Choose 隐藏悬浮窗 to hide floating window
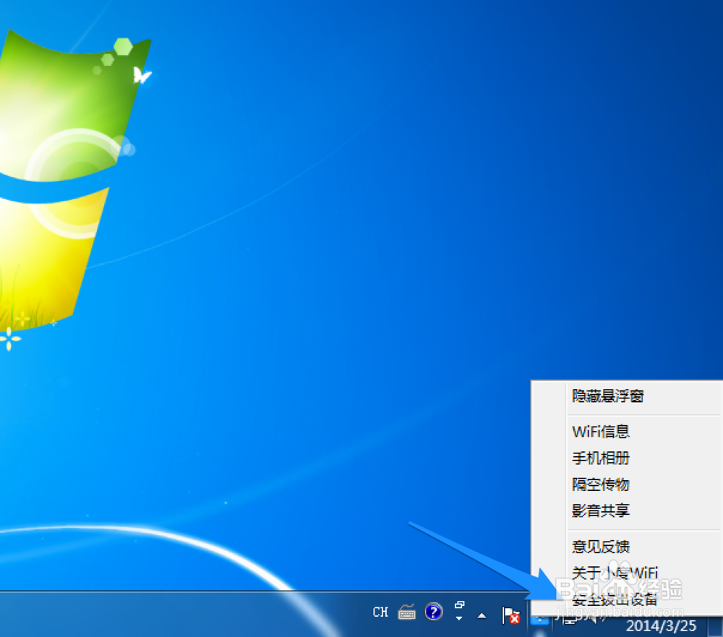This screenshot has height=637, width=723. (609, 396)
